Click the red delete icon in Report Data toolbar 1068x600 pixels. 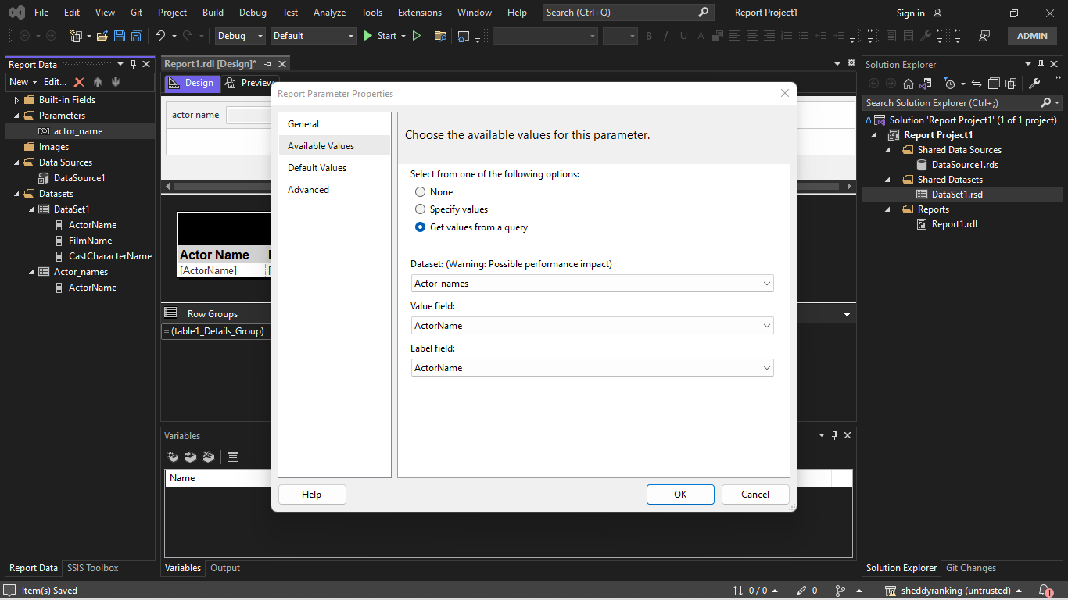click(x=81, y=81)
